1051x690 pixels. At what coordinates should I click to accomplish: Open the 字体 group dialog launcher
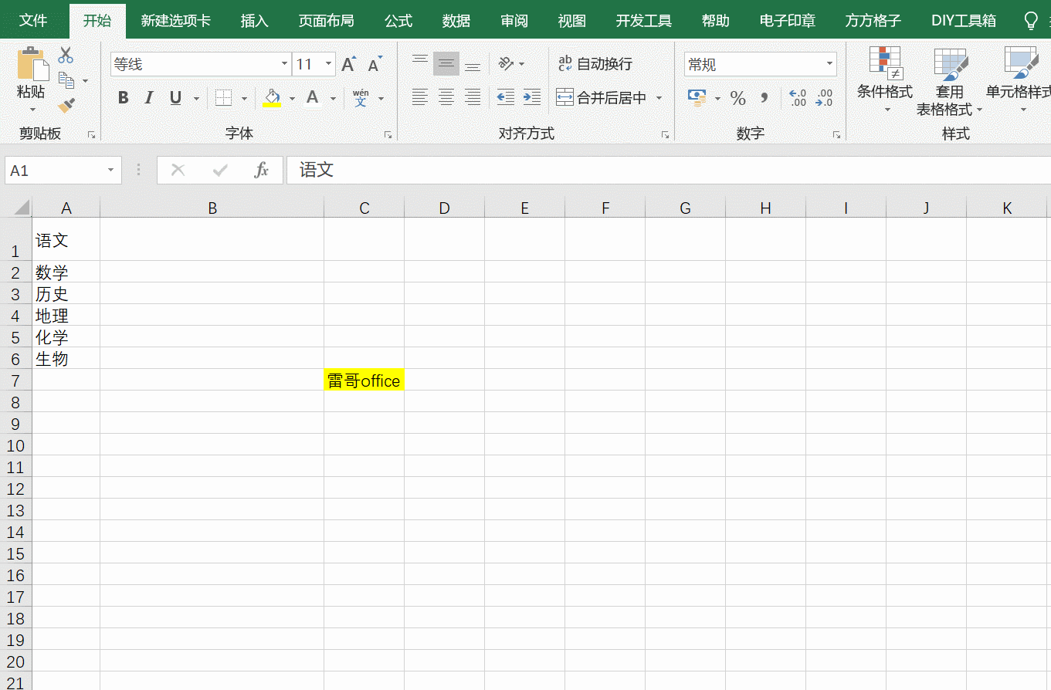point(388,135)
